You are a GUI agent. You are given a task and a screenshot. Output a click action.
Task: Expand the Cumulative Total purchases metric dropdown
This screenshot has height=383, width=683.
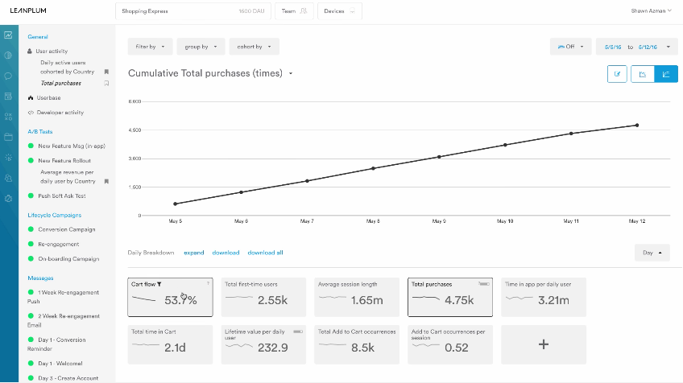(291, 73)
